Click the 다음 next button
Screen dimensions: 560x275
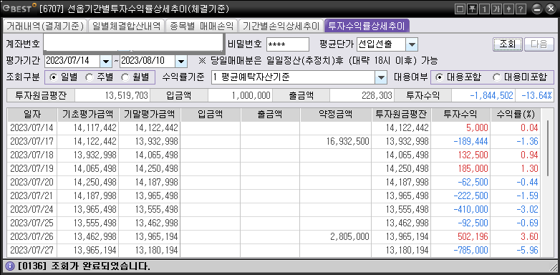[x=539, y=44]
